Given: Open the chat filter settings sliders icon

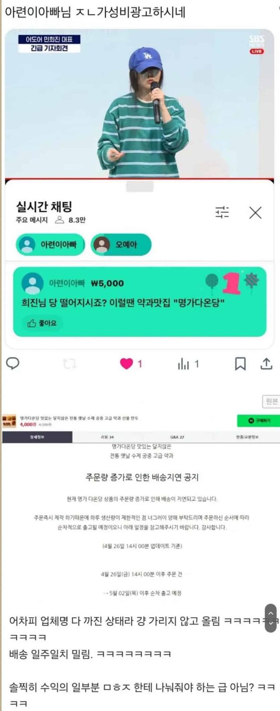Looking at the screenshot, I should coord(222,213).
